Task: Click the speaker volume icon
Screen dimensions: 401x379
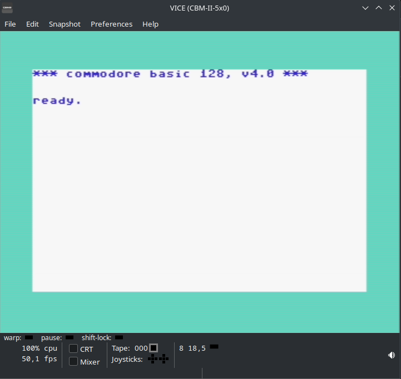Action: click(x=392, y=355)
